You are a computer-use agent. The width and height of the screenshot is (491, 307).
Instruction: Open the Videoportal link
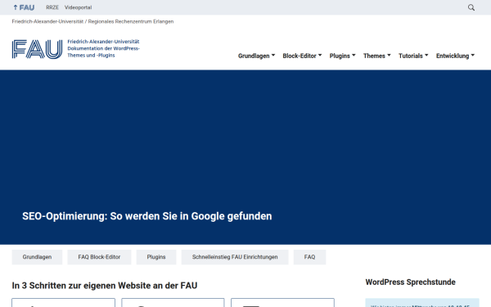79,7
